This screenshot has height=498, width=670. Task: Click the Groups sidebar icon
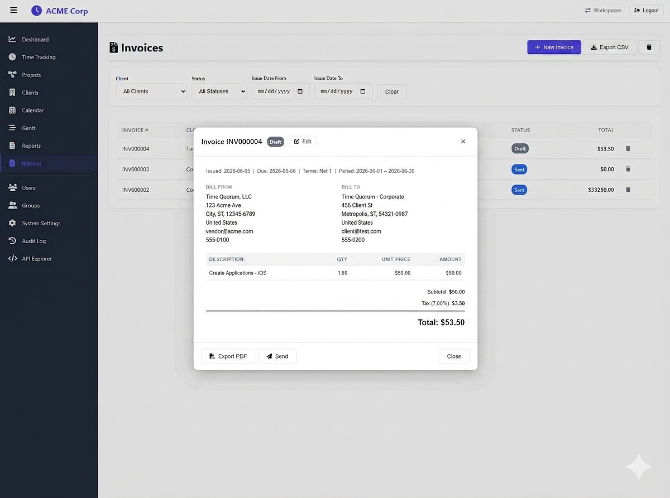point(12,205)
